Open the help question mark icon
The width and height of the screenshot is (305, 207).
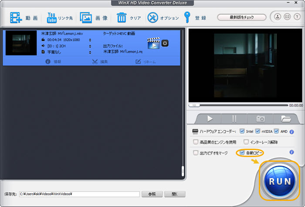click(297, 17)
